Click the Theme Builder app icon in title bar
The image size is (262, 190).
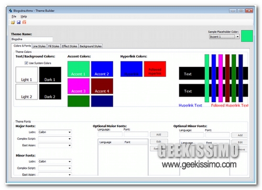(x=10, y=10)
